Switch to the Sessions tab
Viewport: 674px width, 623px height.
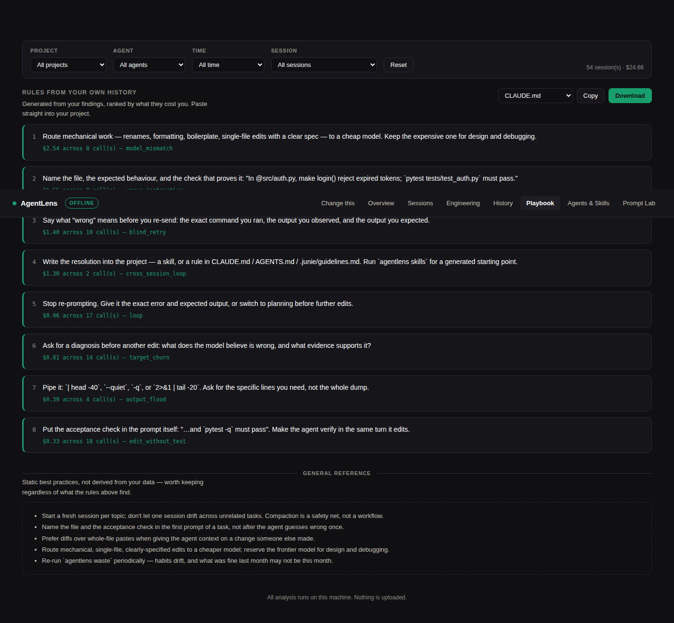pyautogui.click(x=420, y=203)
